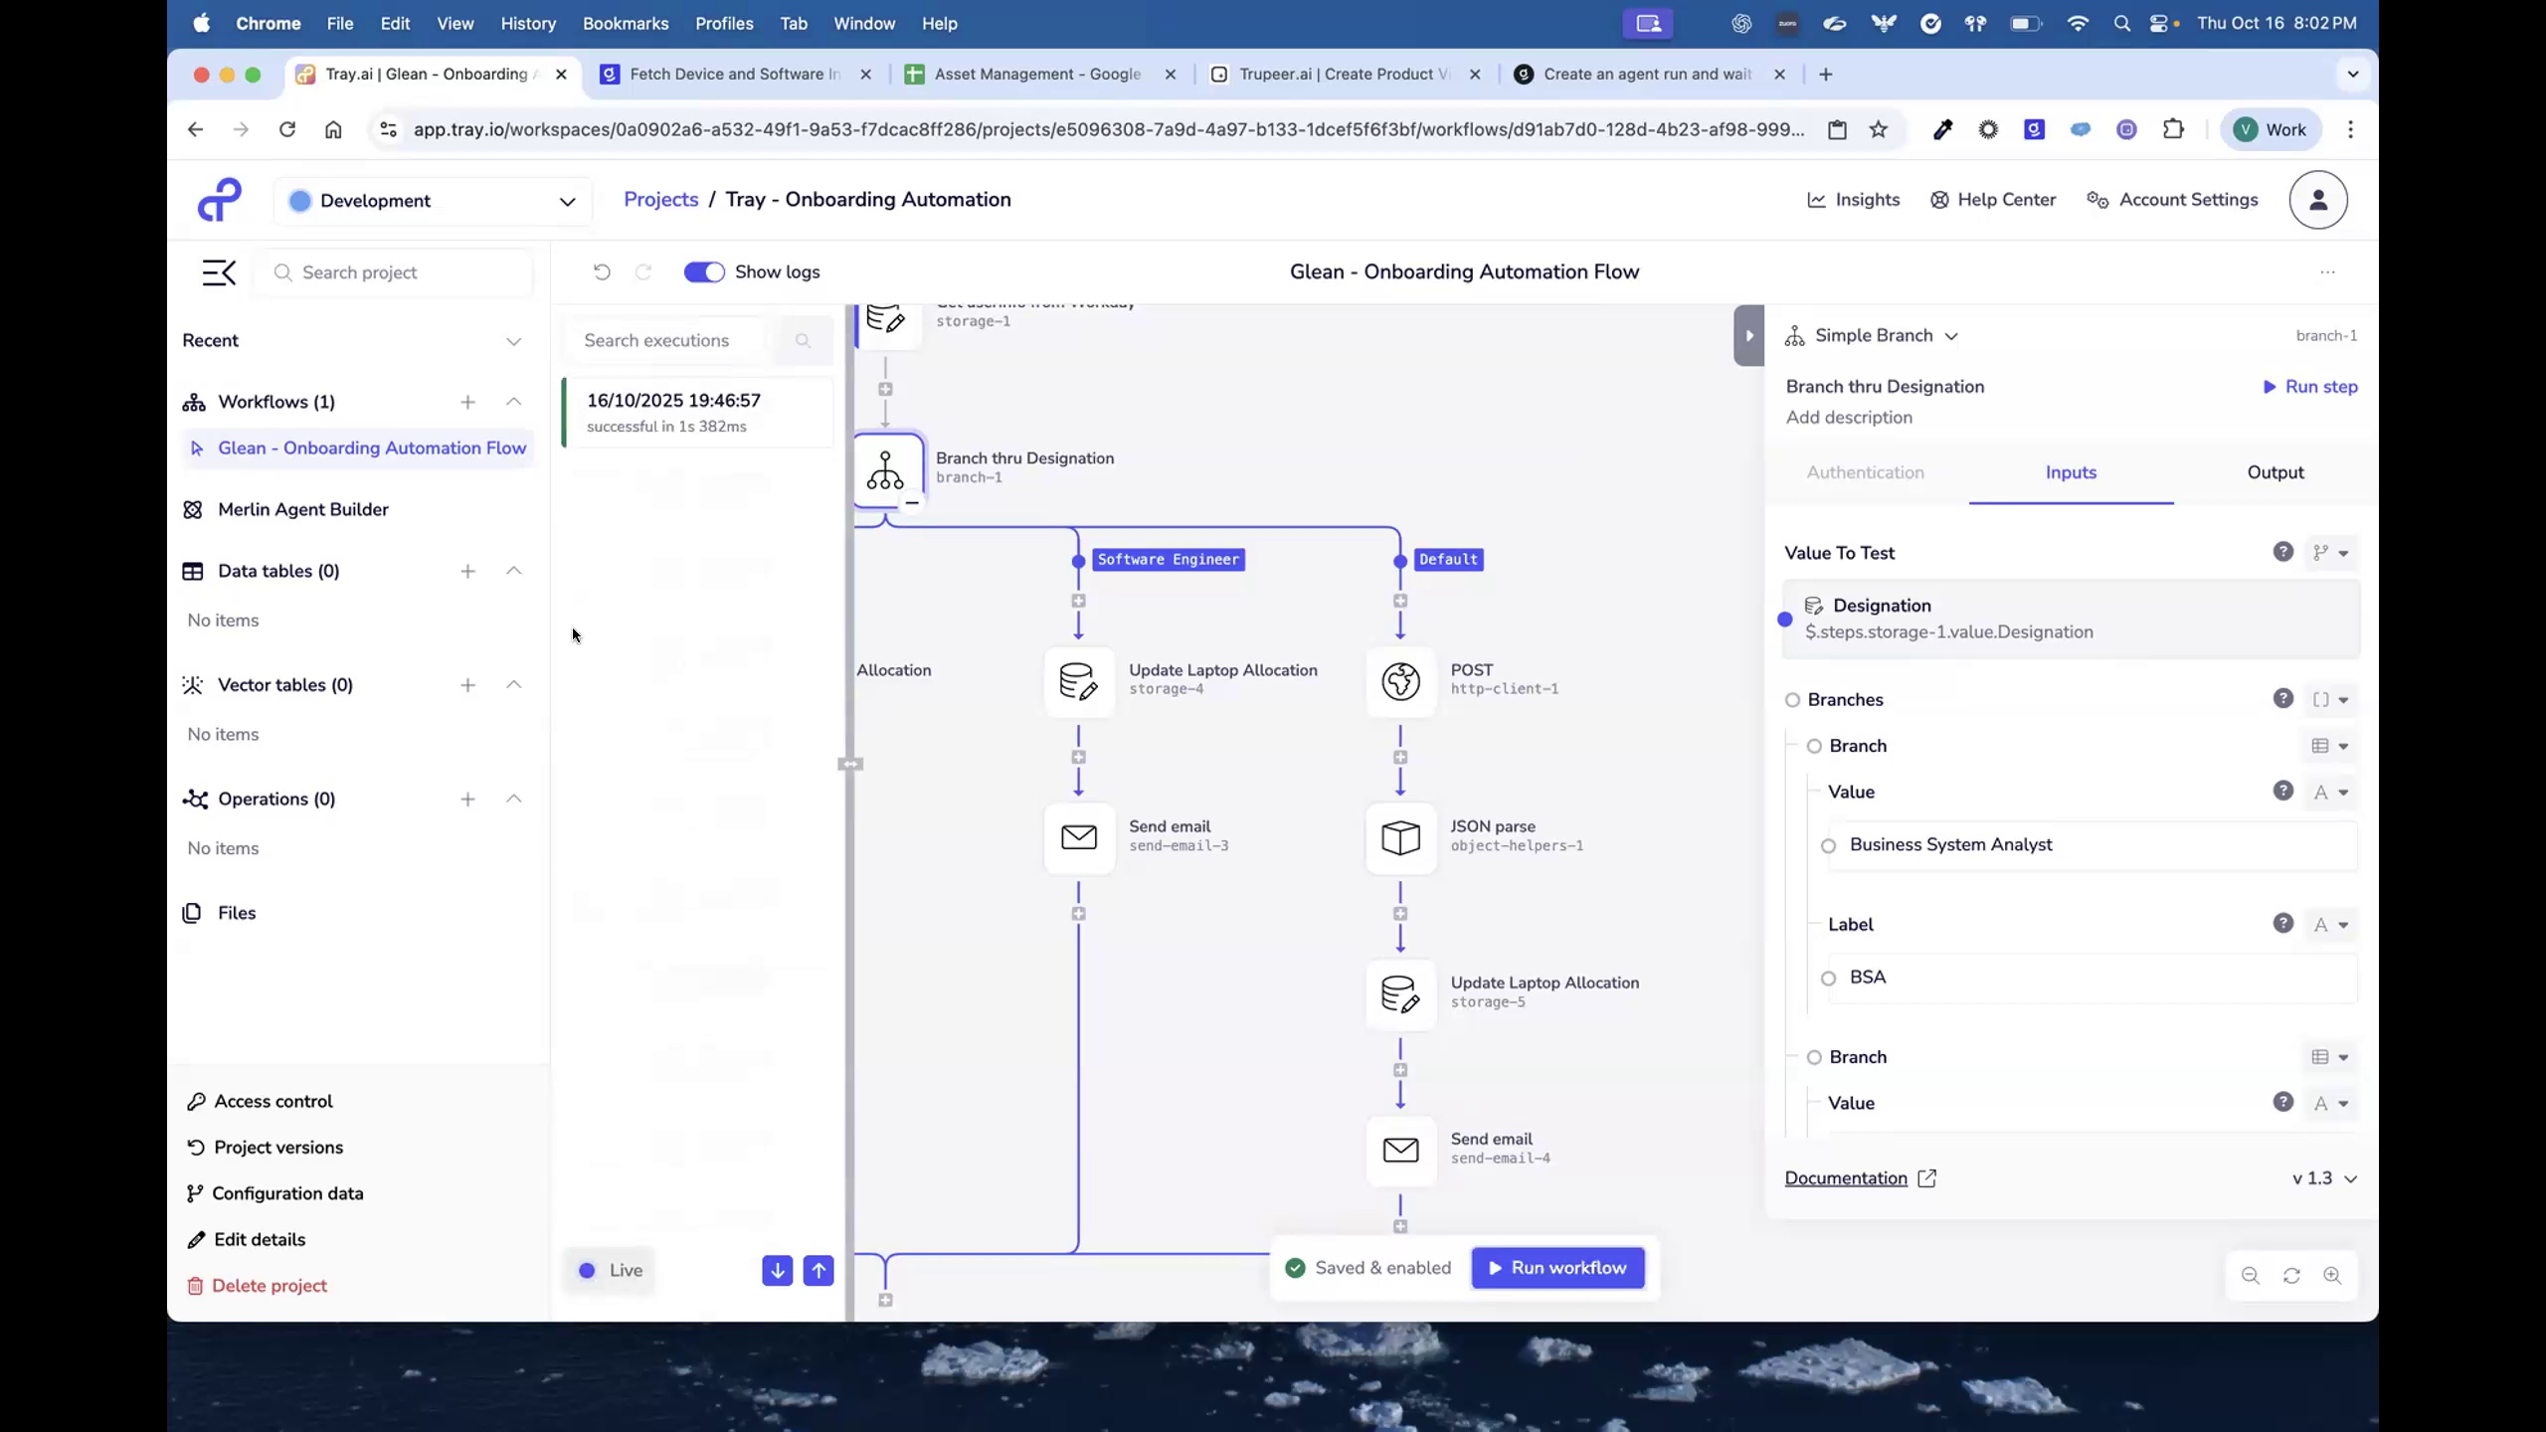This screenshot has width=2546, height=1432.
Task: Switch to the Output tab
Action: click(2275, 472)
